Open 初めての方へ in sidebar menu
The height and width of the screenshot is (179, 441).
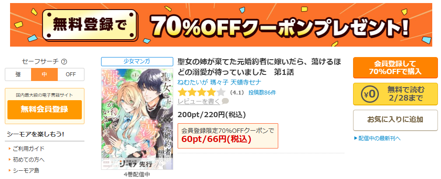point(29,160)
